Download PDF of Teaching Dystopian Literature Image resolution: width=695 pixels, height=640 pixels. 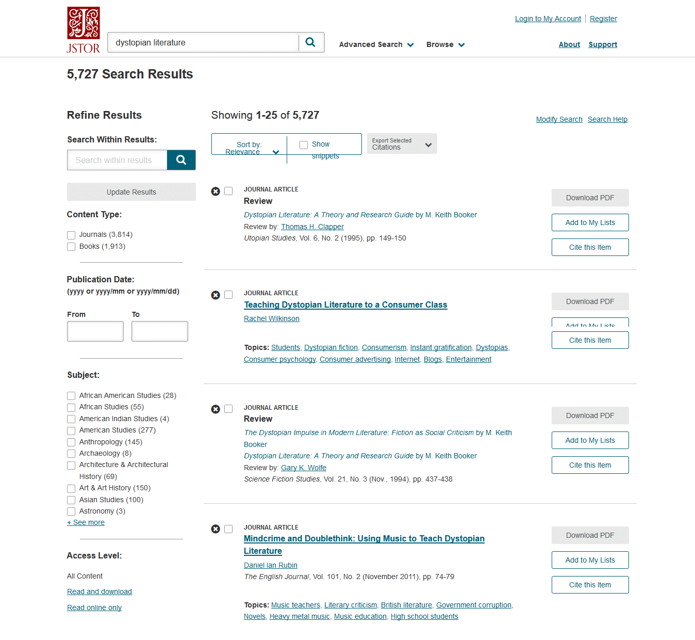click(590, 301)
